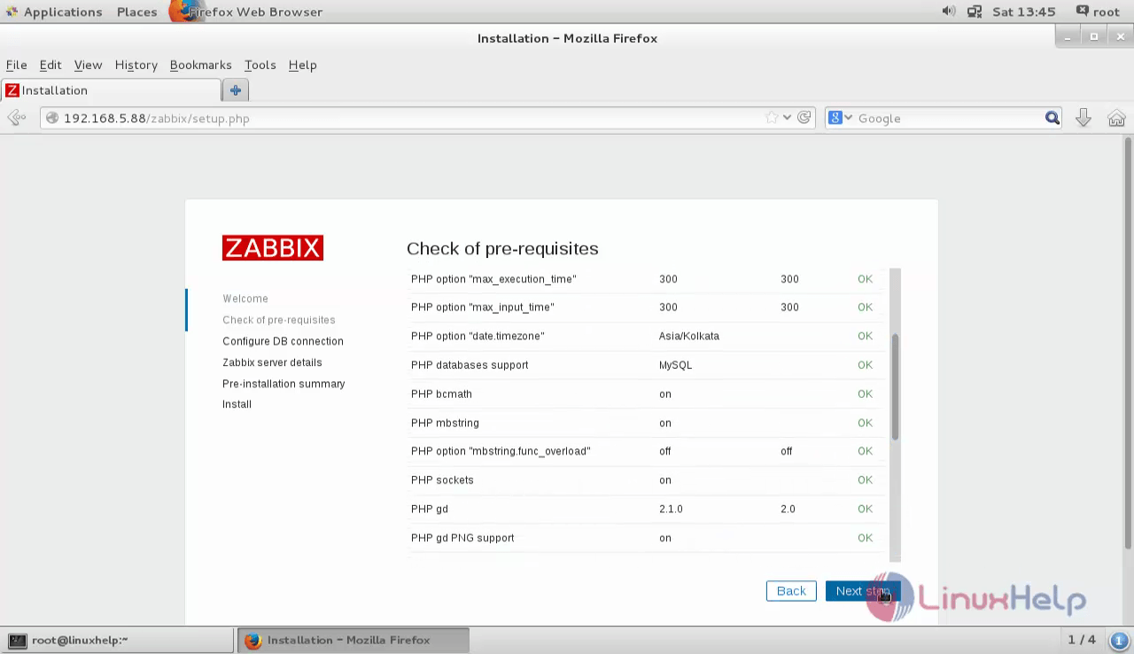Click Pre-installation summary sidebar step
Image resolution: width=1134 pixels, height=654 pixels.
click(283, 384)
